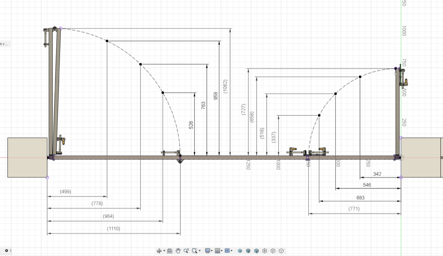Click the Look At icon
The image size is (443, 256).
tap(170, 251)
